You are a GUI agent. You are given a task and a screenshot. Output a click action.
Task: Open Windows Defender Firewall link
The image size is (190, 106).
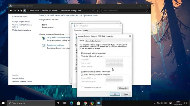22,82
